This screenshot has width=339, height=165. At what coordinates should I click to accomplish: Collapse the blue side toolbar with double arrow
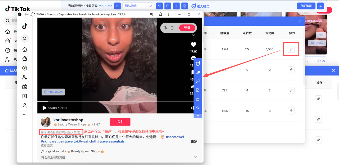click(x=198, y=116)
